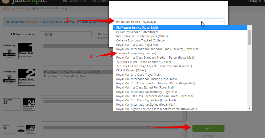The image size is (265, 138).
Task: Choose Royal Mail Signed For 2nd Class Medium Parcel
Action: click(x=180, y=109)
